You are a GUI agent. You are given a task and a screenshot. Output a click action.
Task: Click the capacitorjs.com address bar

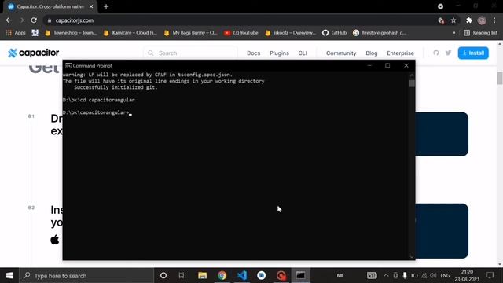[244, 20]
